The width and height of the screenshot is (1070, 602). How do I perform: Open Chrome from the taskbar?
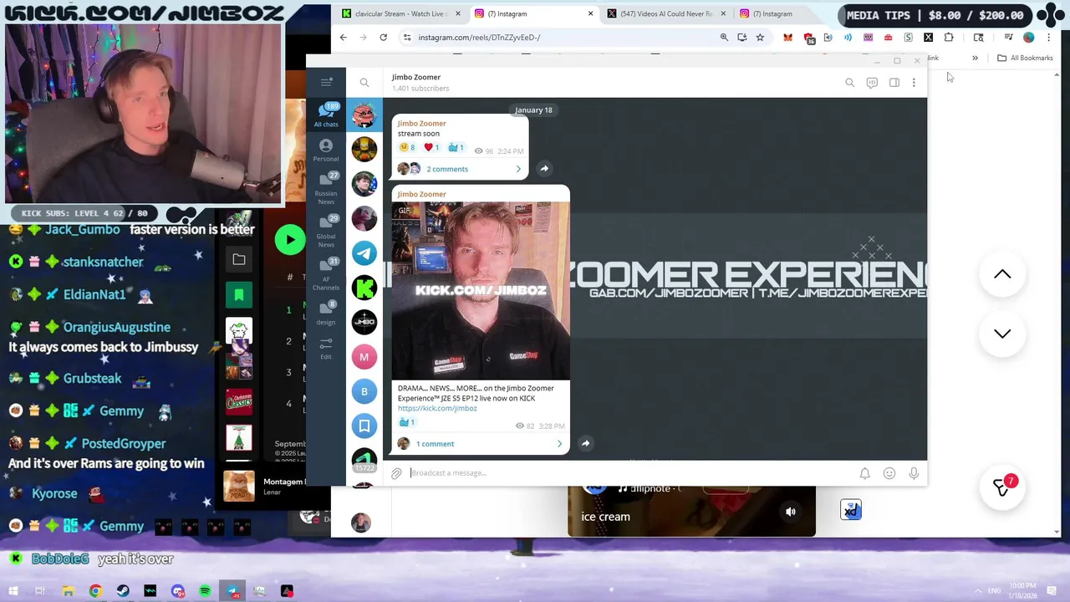pyautogui.click(x=95, y=591)
